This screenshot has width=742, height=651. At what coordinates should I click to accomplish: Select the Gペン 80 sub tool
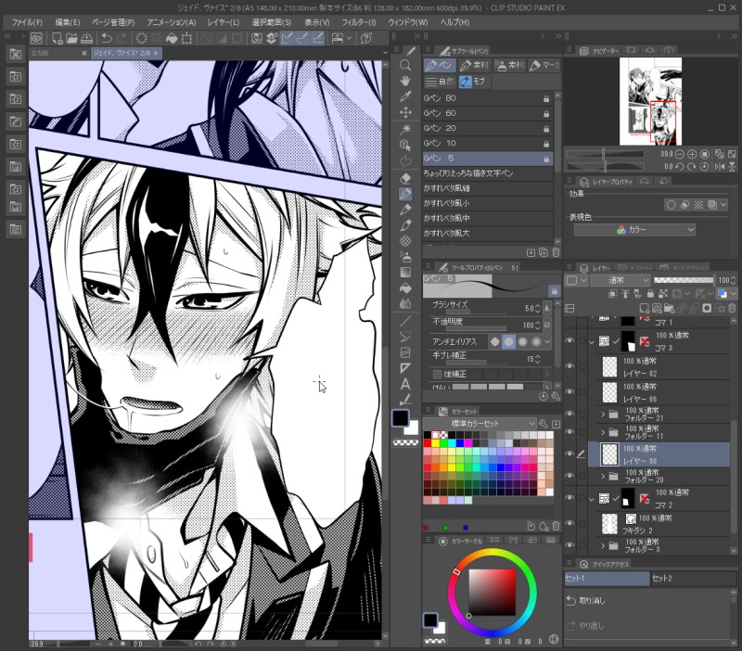[488, 98]
